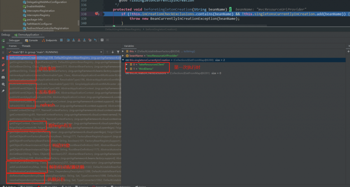Select the Threads tab
The height and width of the screenshot is (187, 350).
(x=26, y=46)
